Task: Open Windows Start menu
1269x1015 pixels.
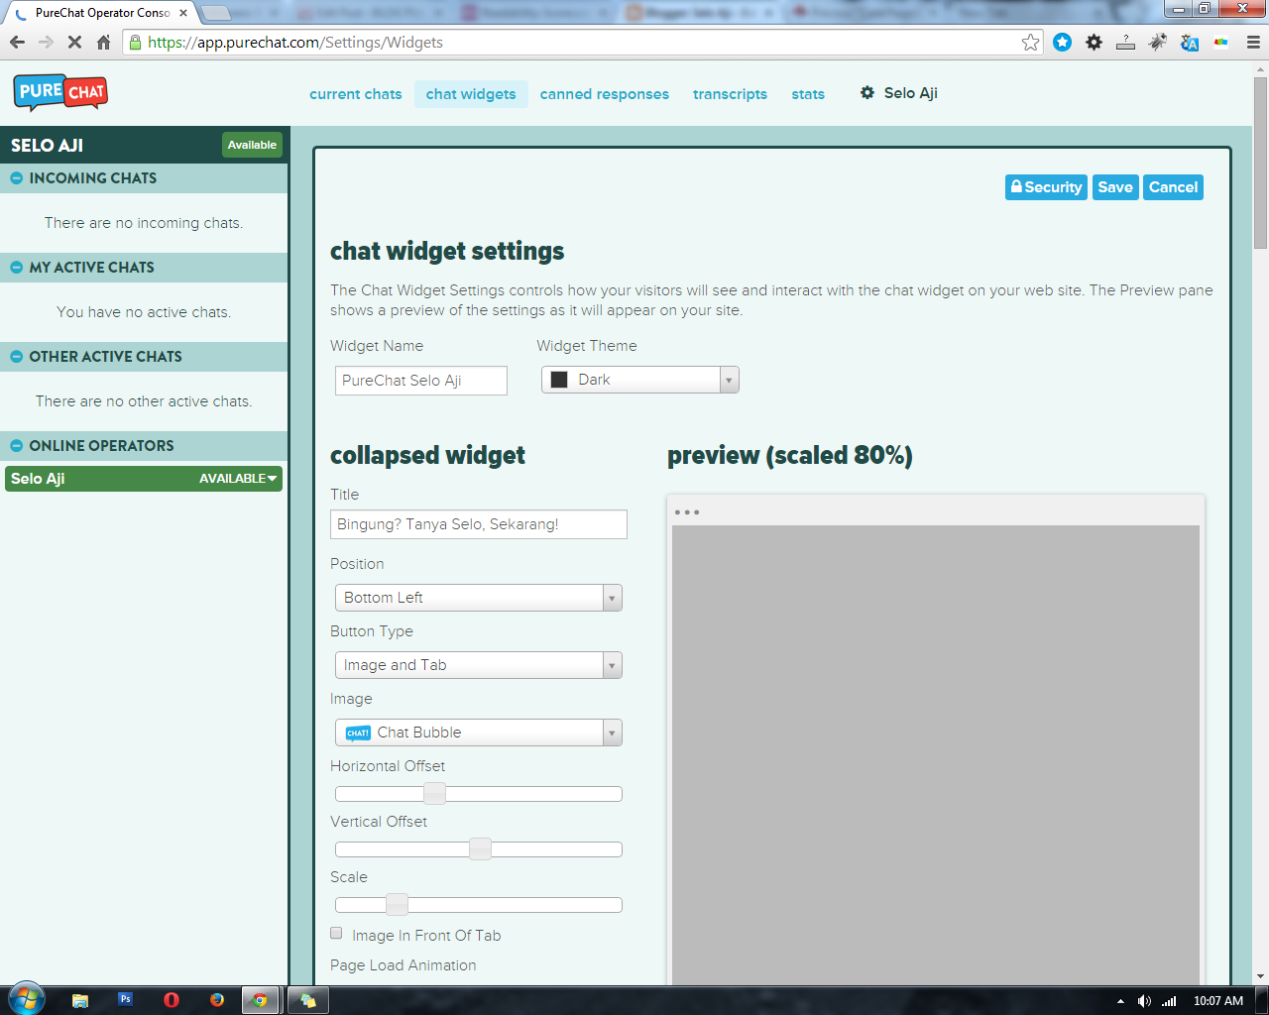Action: (x=27, y=999)
